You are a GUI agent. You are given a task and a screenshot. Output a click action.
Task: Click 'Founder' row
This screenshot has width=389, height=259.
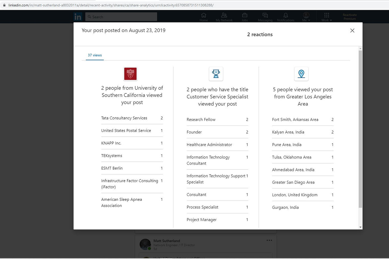pyautogui.click(x=217, y=132)
